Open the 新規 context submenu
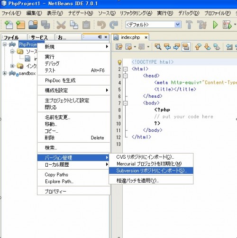This screenshot has height=238, width=237. [x=74, y=47]
